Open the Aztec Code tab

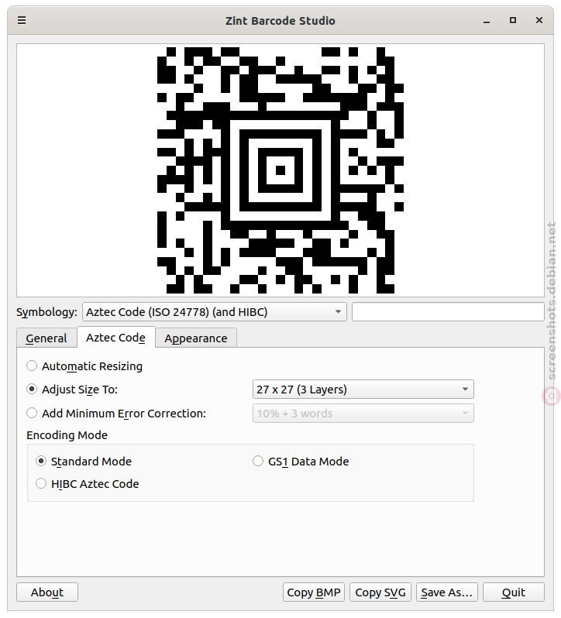coord(116,338)
